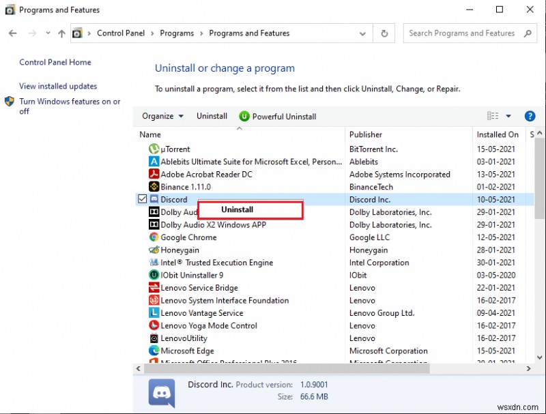Click the Lenovo Vantage Service icon
Screen dimensions: 546x414
(x=154, y=313)
